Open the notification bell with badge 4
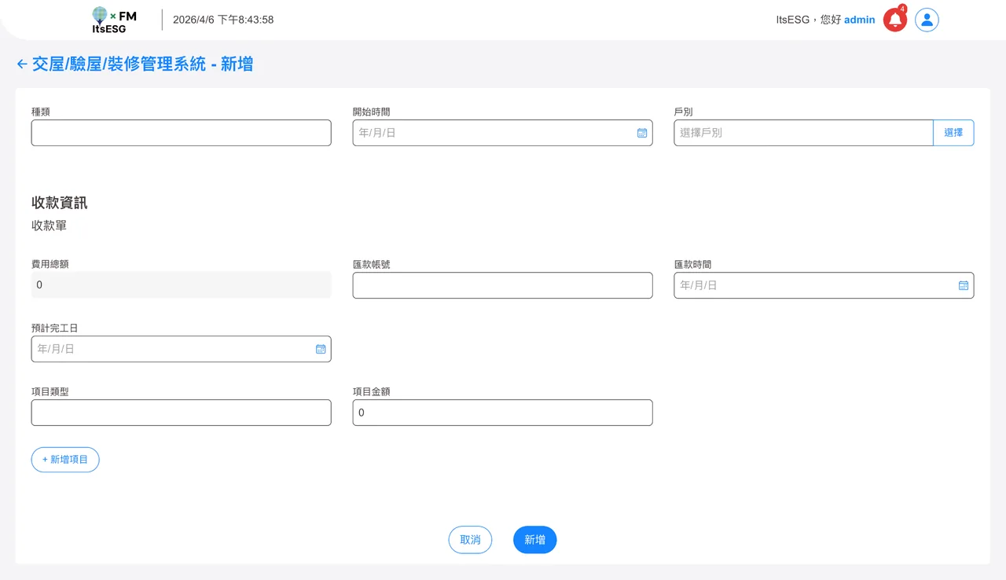 click(x=895, y=20)
